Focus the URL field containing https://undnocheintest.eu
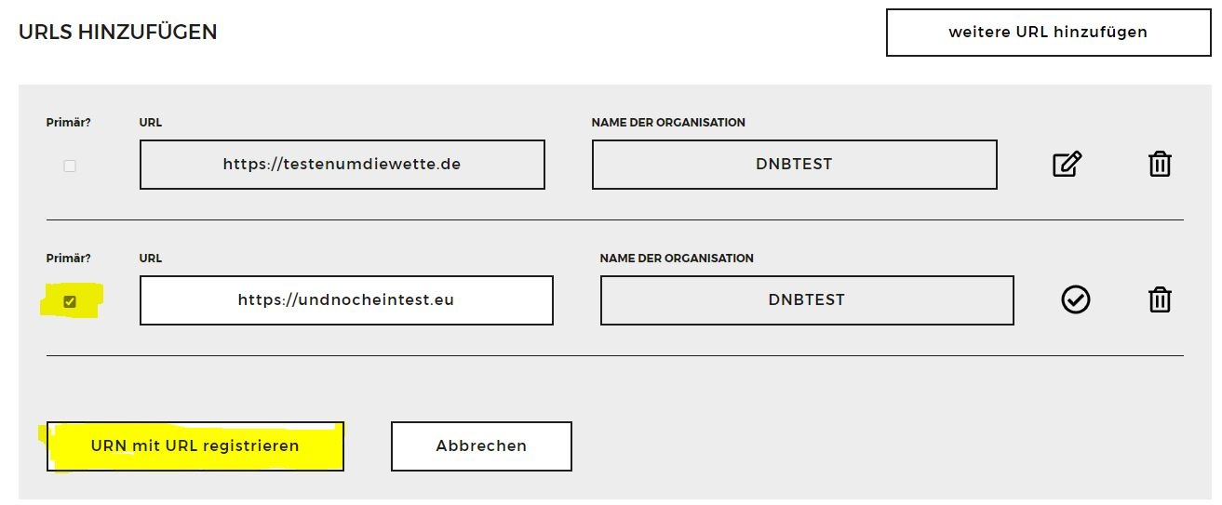 tap(346, 300)
